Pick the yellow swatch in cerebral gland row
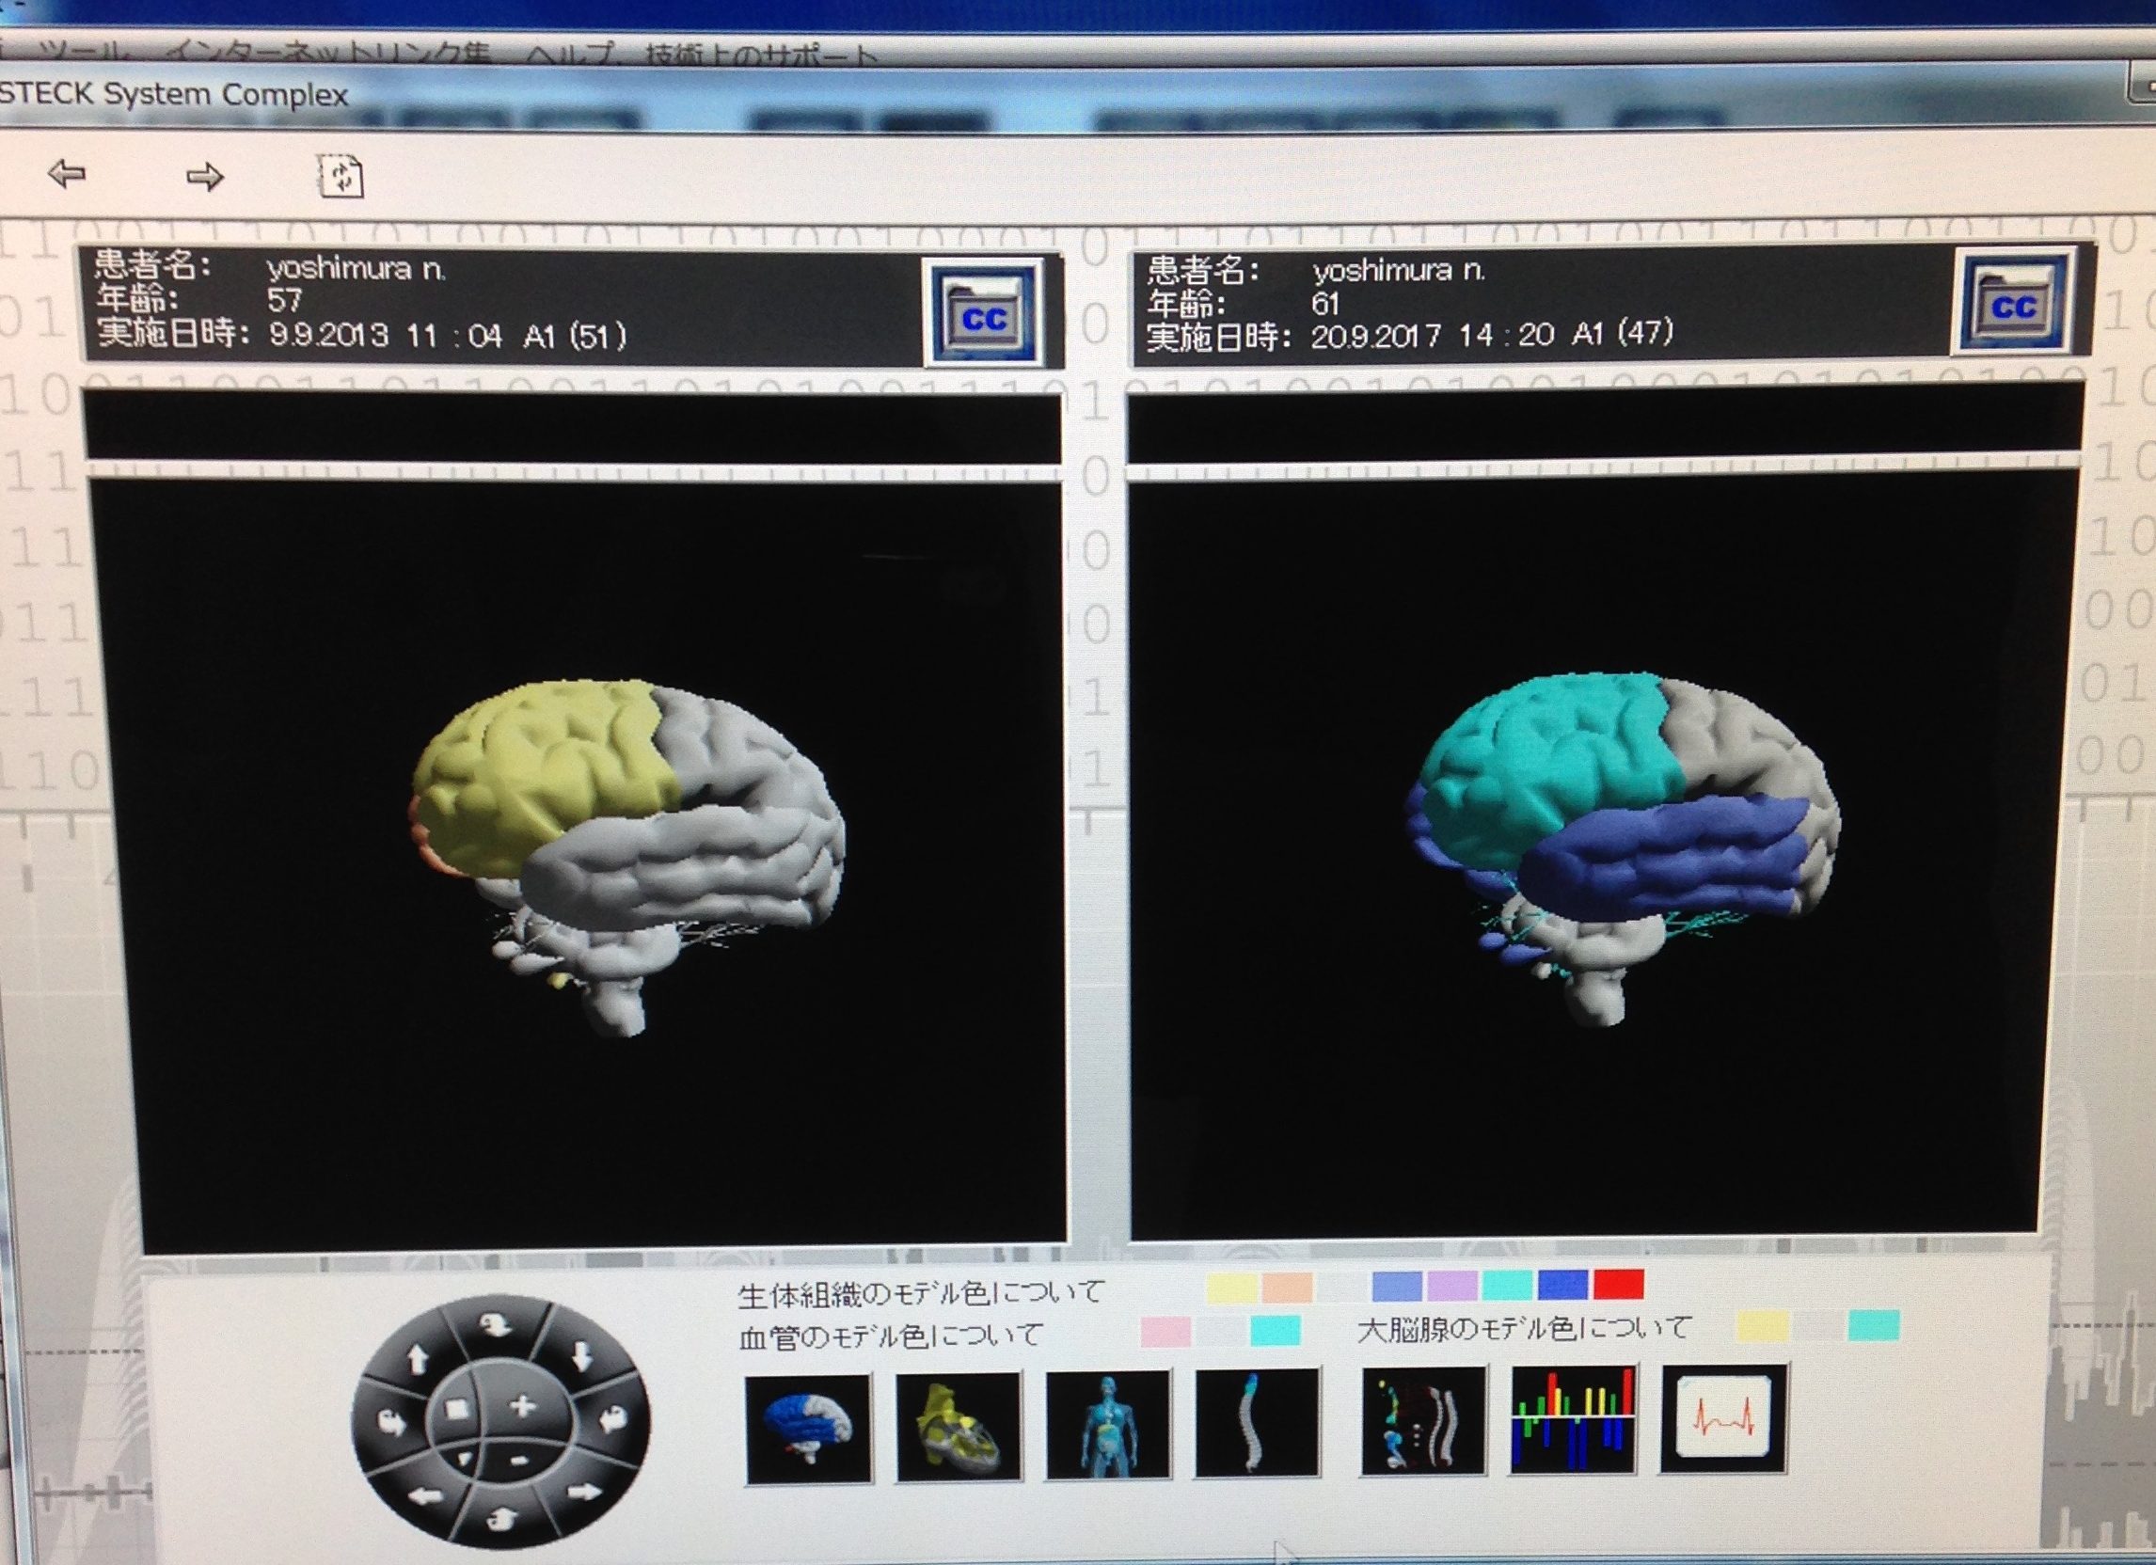Viewport: 2156px width, 1565px height. 1764,1326
